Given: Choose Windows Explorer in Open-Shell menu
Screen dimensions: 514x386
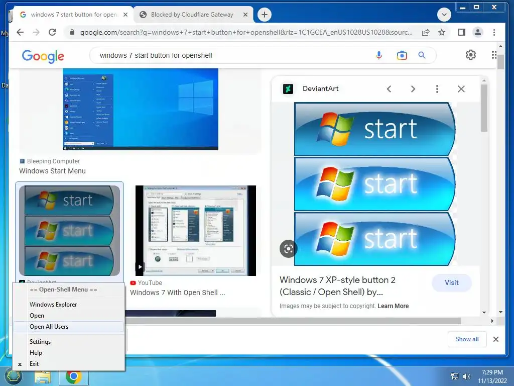Looking at the screenshot, I should coord(68,305).
